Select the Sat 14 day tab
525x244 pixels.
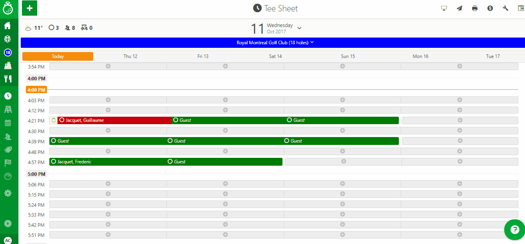(x=275, y=56)
